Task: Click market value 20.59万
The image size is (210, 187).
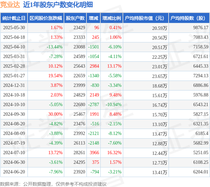Action: [160, 28]
